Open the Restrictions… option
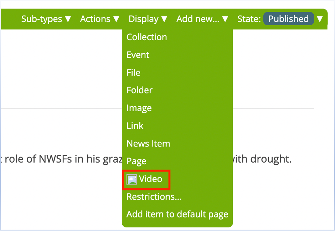 pyautogui.click(x=154, y=197)
